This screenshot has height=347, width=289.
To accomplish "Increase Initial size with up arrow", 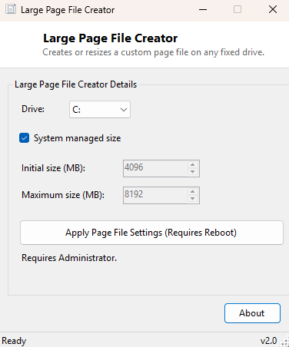I will pos(193,165).
